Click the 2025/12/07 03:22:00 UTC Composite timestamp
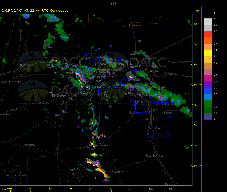Screen dimensions: 227x192 (x=35, y=11)
